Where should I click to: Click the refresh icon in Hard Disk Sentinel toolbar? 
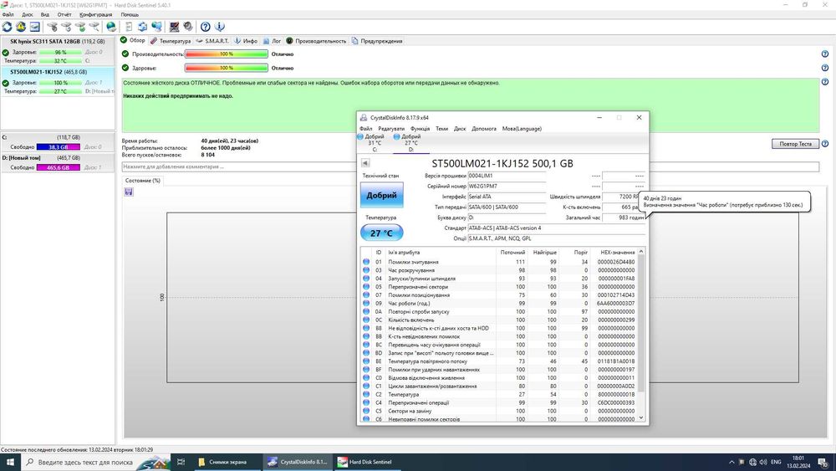point(8,27)
